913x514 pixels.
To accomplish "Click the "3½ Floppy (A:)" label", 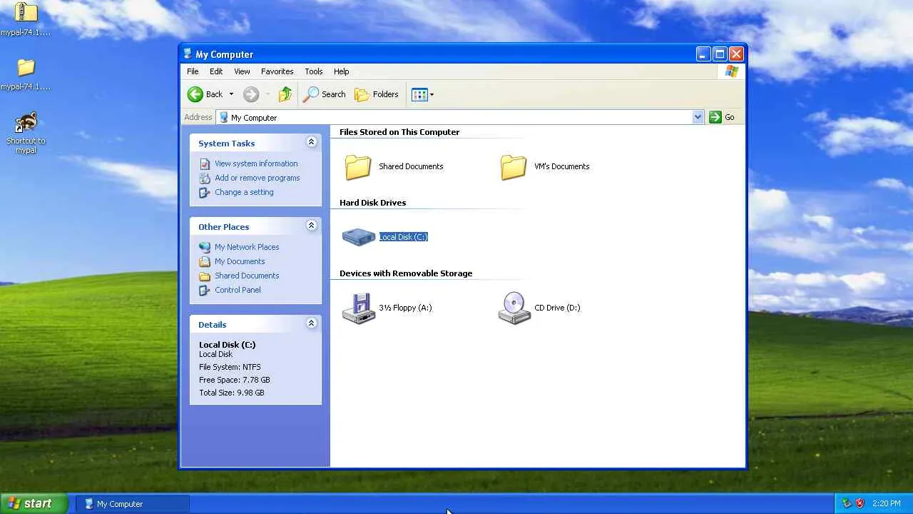I will pyautogui.click(x=405, y=308).
